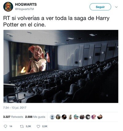This screenshot has height=131, width=123.
Task: Open the fifth teal liker avatar
Action: coord(76,117)
